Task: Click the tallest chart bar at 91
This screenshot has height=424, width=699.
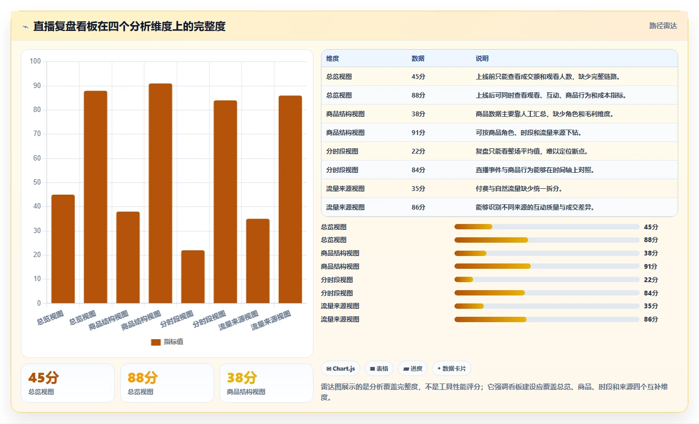Action: tap(160, 193)
